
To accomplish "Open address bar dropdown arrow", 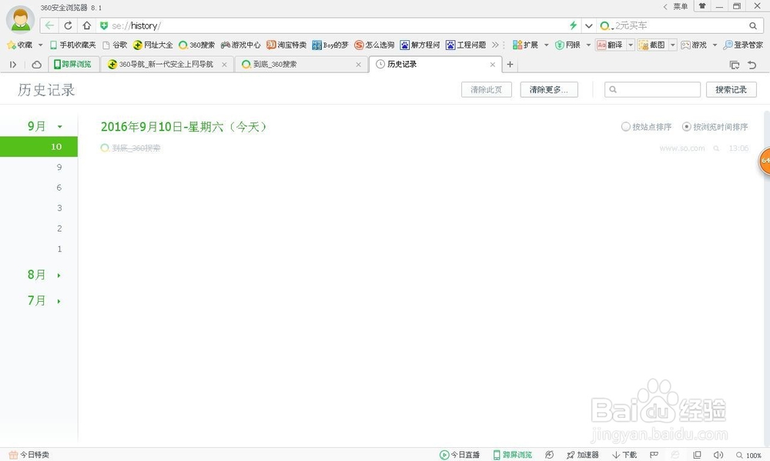I will (588, 25).
